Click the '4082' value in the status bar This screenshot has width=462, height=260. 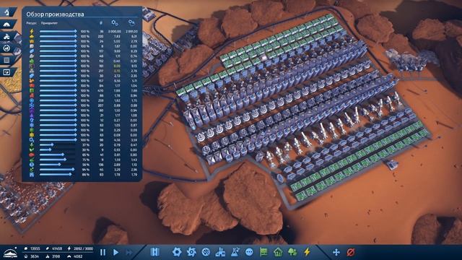point(78,256)
